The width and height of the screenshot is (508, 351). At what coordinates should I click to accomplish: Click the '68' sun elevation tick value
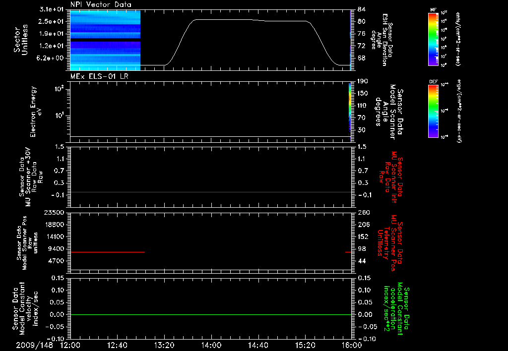tap(362, 58)
